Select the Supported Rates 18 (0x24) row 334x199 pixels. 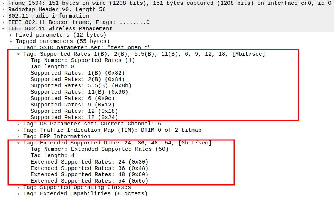tap(74, 117)
